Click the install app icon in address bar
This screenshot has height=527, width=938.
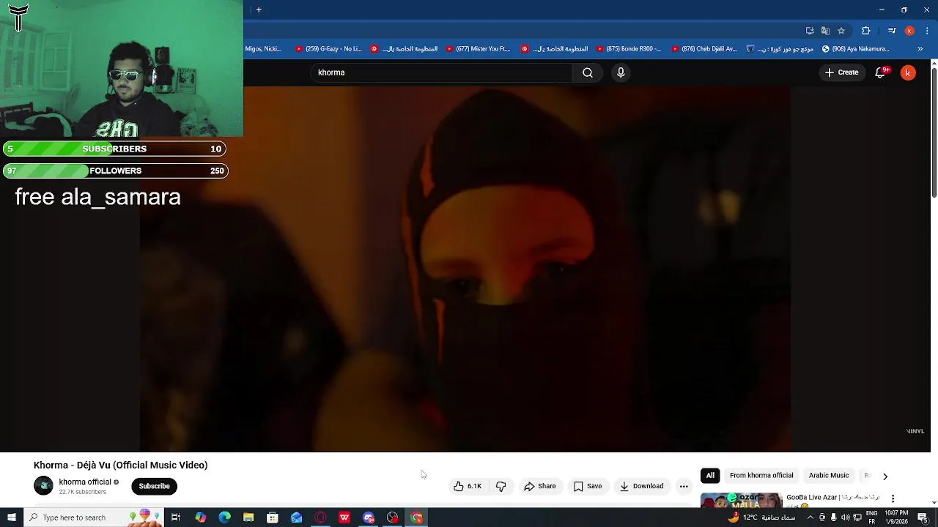(x=810, y=31)
